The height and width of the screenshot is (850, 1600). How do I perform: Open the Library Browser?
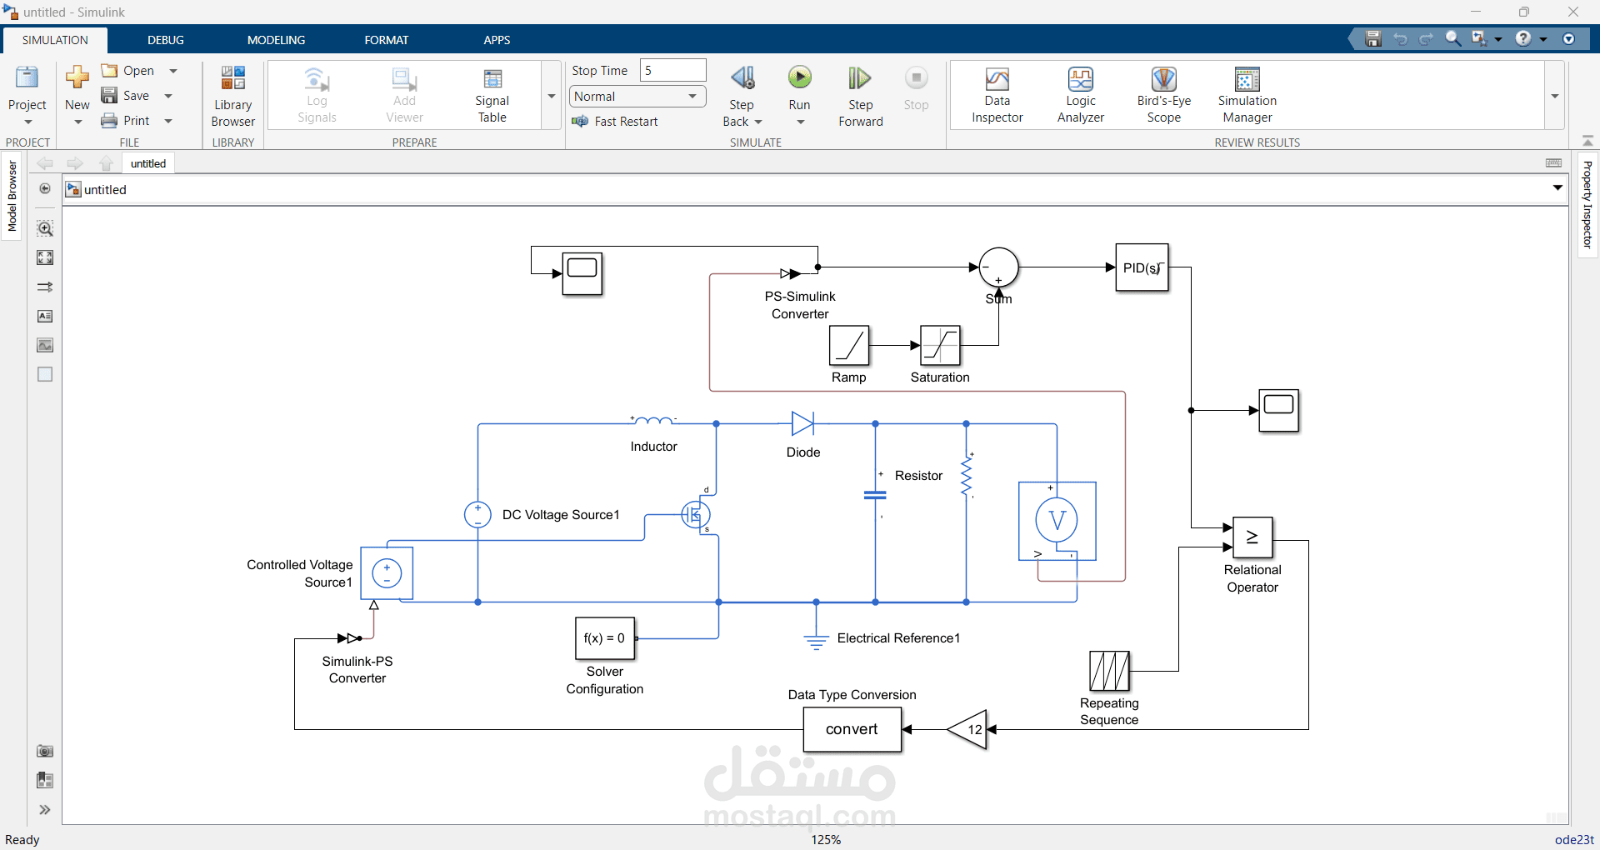[x=232, y=96]
